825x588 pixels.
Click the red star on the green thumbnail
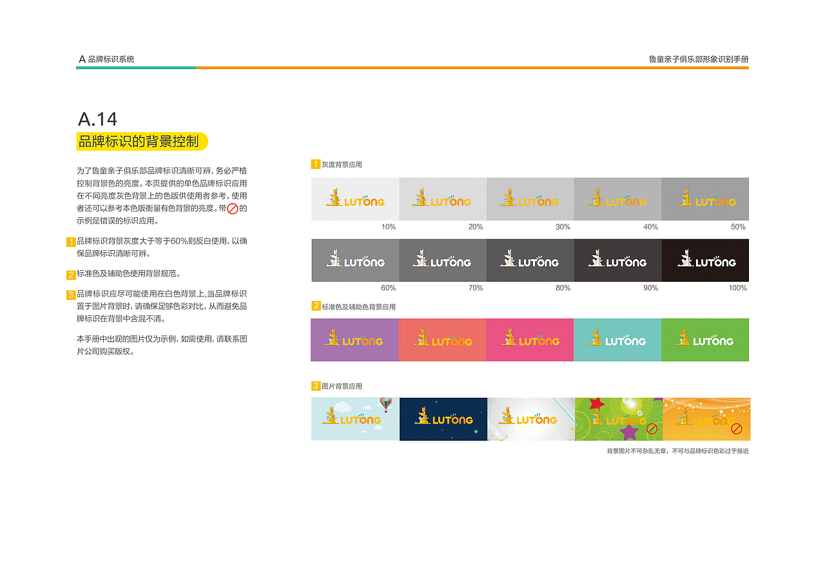596,405
